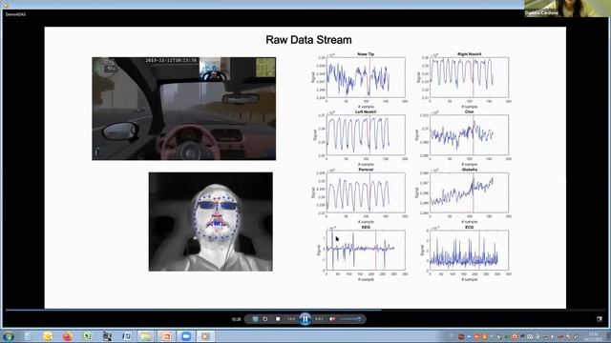Open the PowerPoint taskbar icon
The width and height of the screenshot is (611, 343).
click(x=166, y=336)
